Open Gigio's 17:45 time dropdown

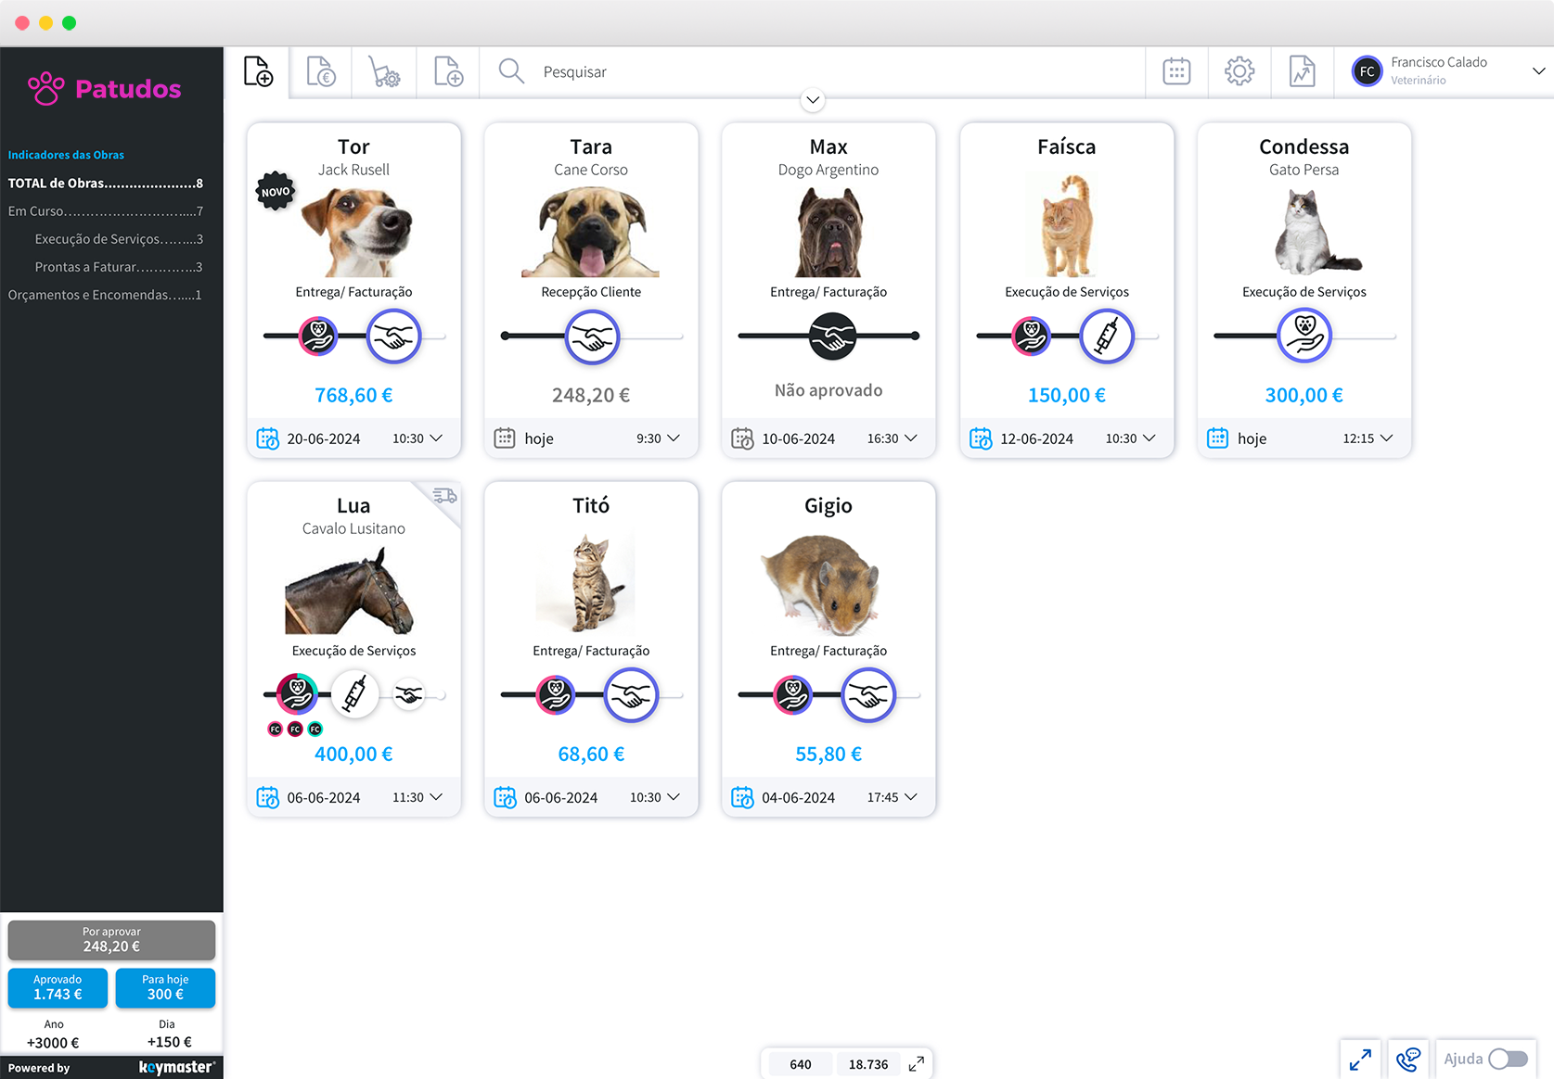tap(910, 797)
